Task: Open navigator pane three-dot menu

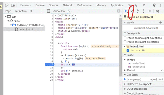Action: click(x=42, y=11)
